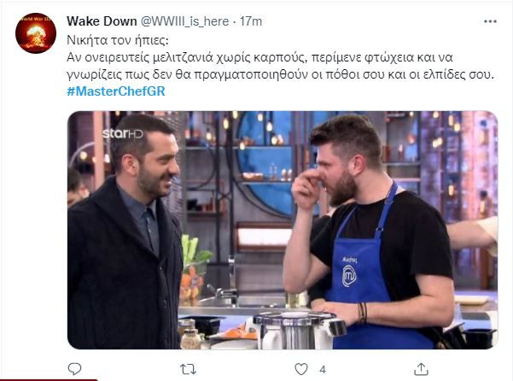View the like count showing 4
Image resolution: width=513 pixels, height=381 pixels.
(x=323, y=370)
